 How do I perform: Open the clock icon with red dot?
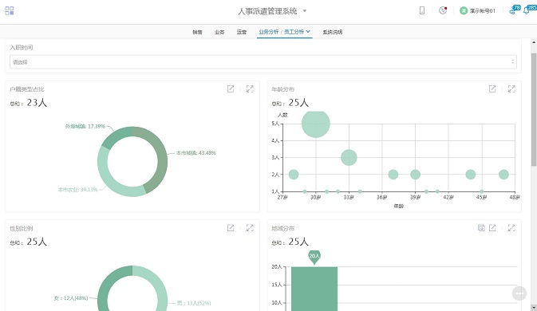[443, 10]
